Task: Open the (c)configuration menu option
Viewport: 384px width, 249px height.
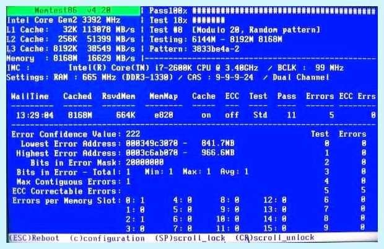Action: click(107, 238)
